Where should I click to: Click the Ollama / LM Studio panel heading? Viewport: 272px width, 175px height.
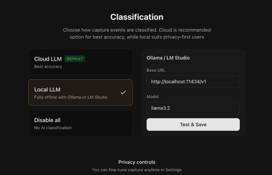pos(168,58)
